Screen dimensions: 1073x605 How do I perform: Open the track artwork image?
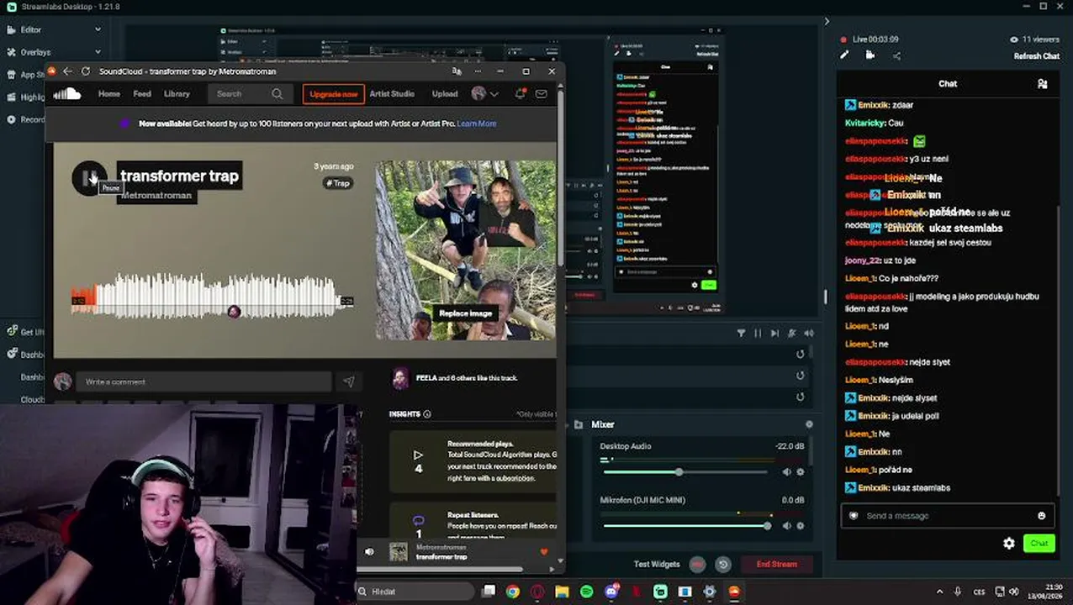pos(466,250)
